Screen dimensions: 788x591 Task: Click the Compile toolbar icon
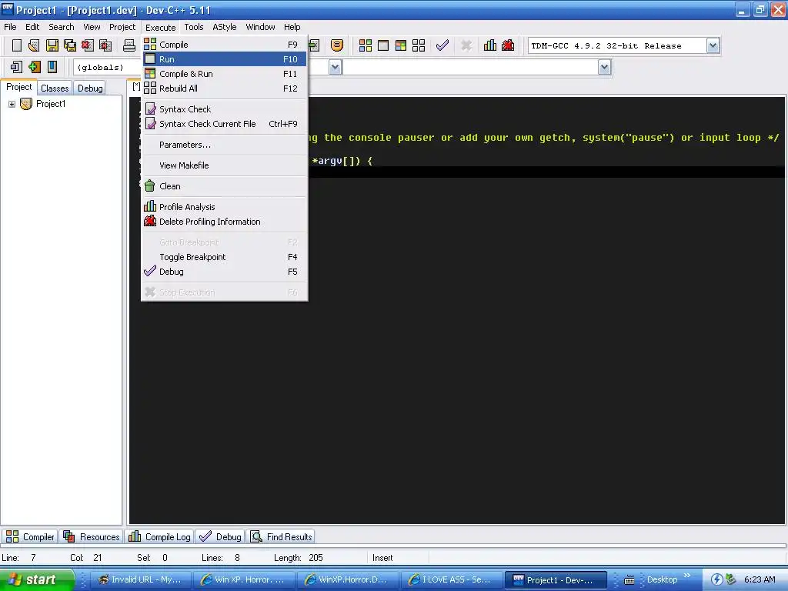(366, 45)
